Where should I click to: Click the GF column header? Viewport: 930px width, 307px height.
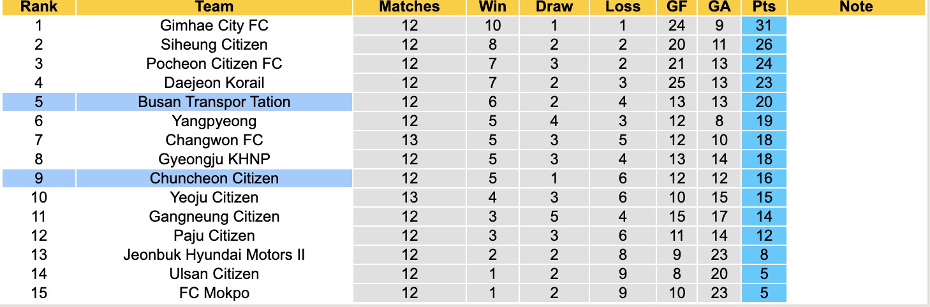coord(677,7)
